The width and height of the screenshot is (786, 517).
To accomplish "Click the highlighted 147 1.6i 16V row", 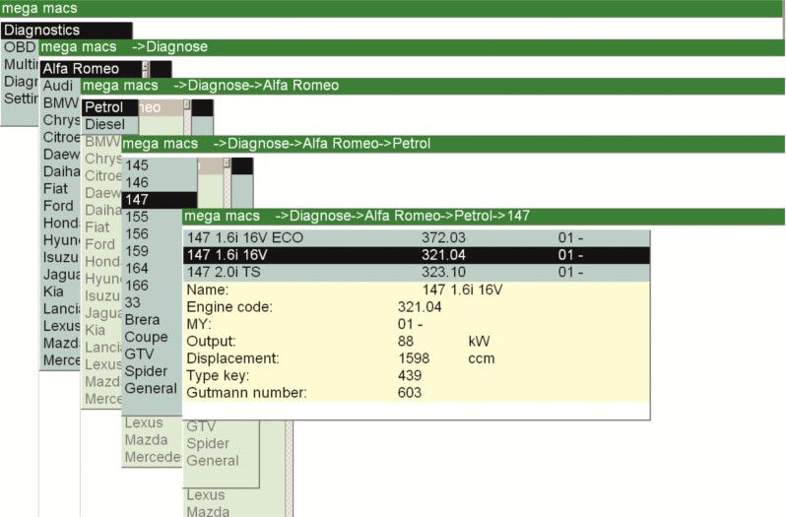I will [x=416, y=255].
